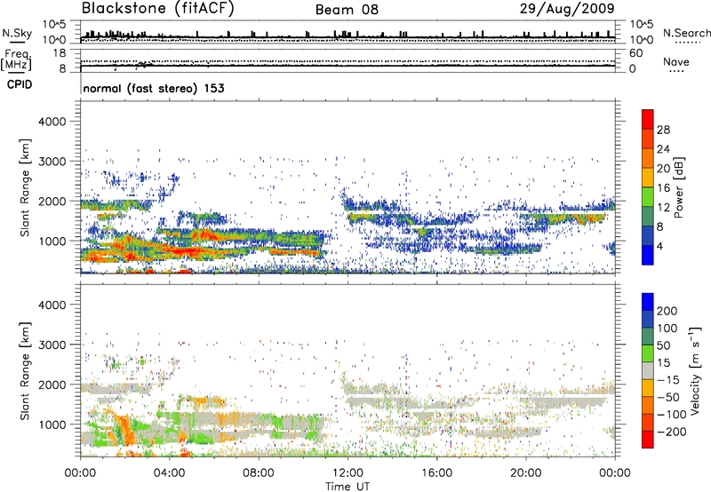711x492 pixels.
Task: Click the '20' Power colorbar tick
Action: pyautogui.click(x=663, y=169)
